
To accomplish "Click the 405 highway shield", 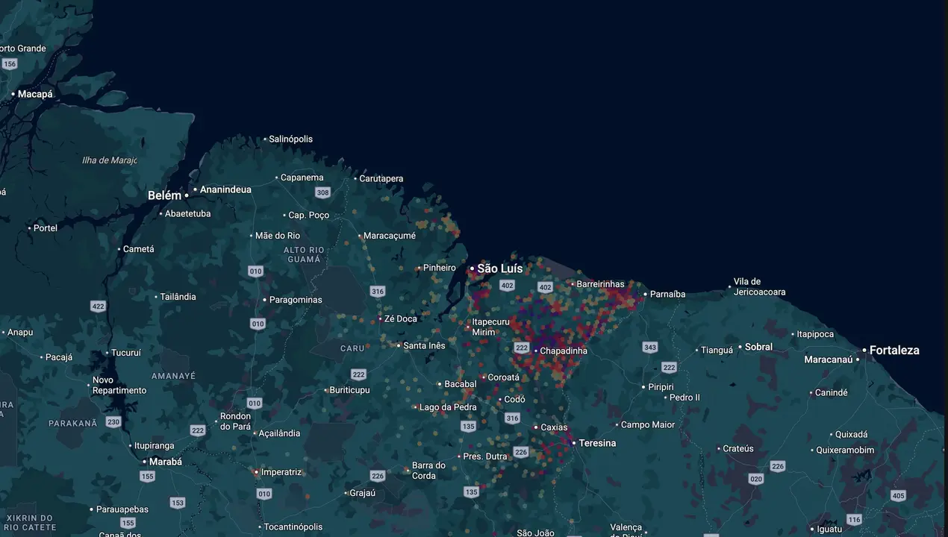I will click(898, 496).
